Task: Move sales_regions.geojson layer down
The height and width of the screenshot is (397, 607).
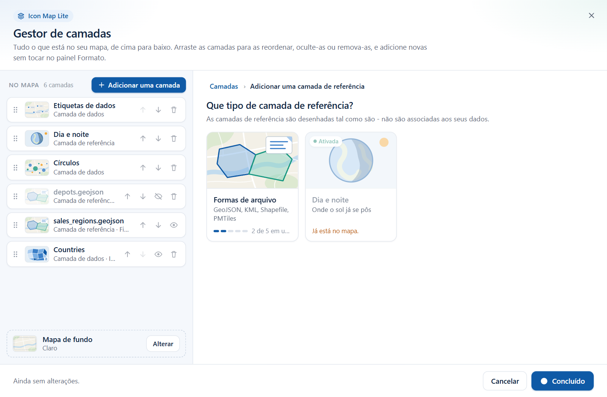Action: [158, 225]
